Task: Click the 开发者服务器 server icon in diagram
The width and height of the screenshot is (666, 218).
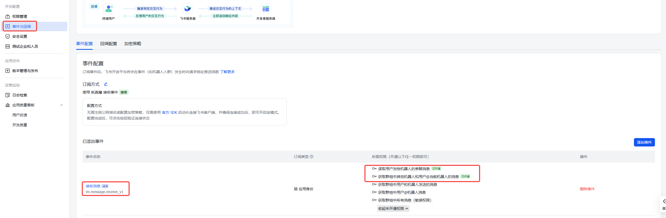Action: (266, 9)
